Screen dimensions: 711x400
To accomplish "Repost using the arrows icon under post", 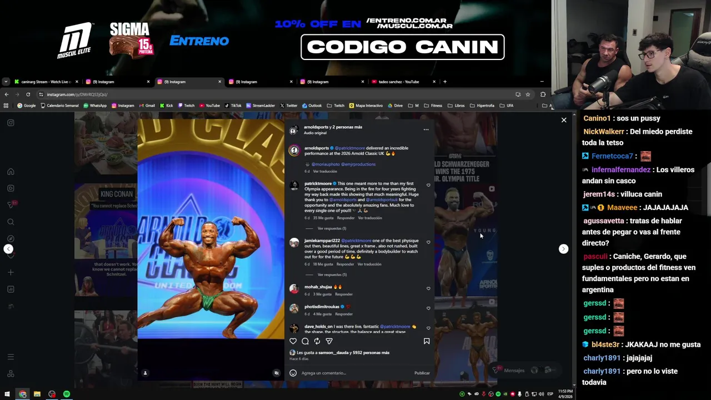I will pos(317,341).
